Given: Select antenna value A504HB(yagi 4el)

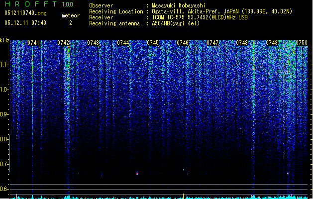Looking at the screenshot, I should 176,23.
